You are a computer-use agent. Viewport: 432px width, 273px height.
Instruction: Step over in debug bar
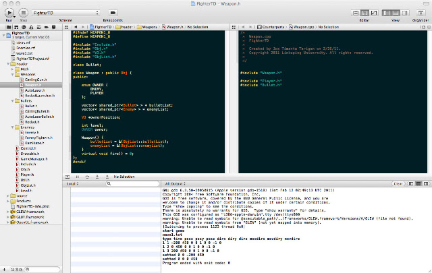pyautogui.click(x=87, y=177)
